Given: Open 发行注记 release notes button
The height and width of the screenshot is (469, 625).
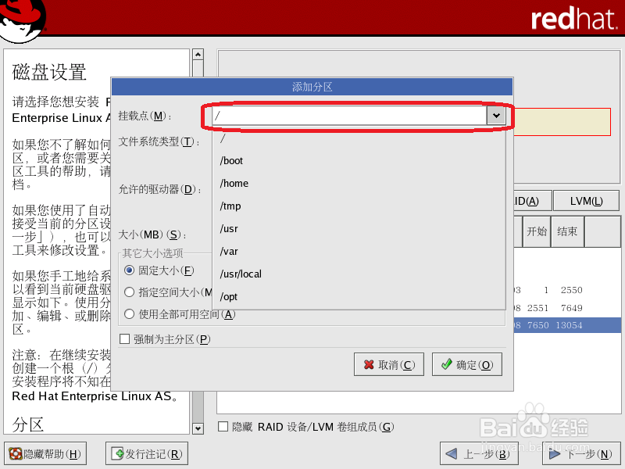Looking at the screenshot, I should (147, 453).
